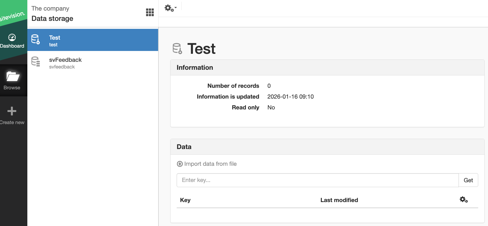The height and width of the screenshot is (226, 488).
Task: Sort by the Key column header
Action: 185,200
